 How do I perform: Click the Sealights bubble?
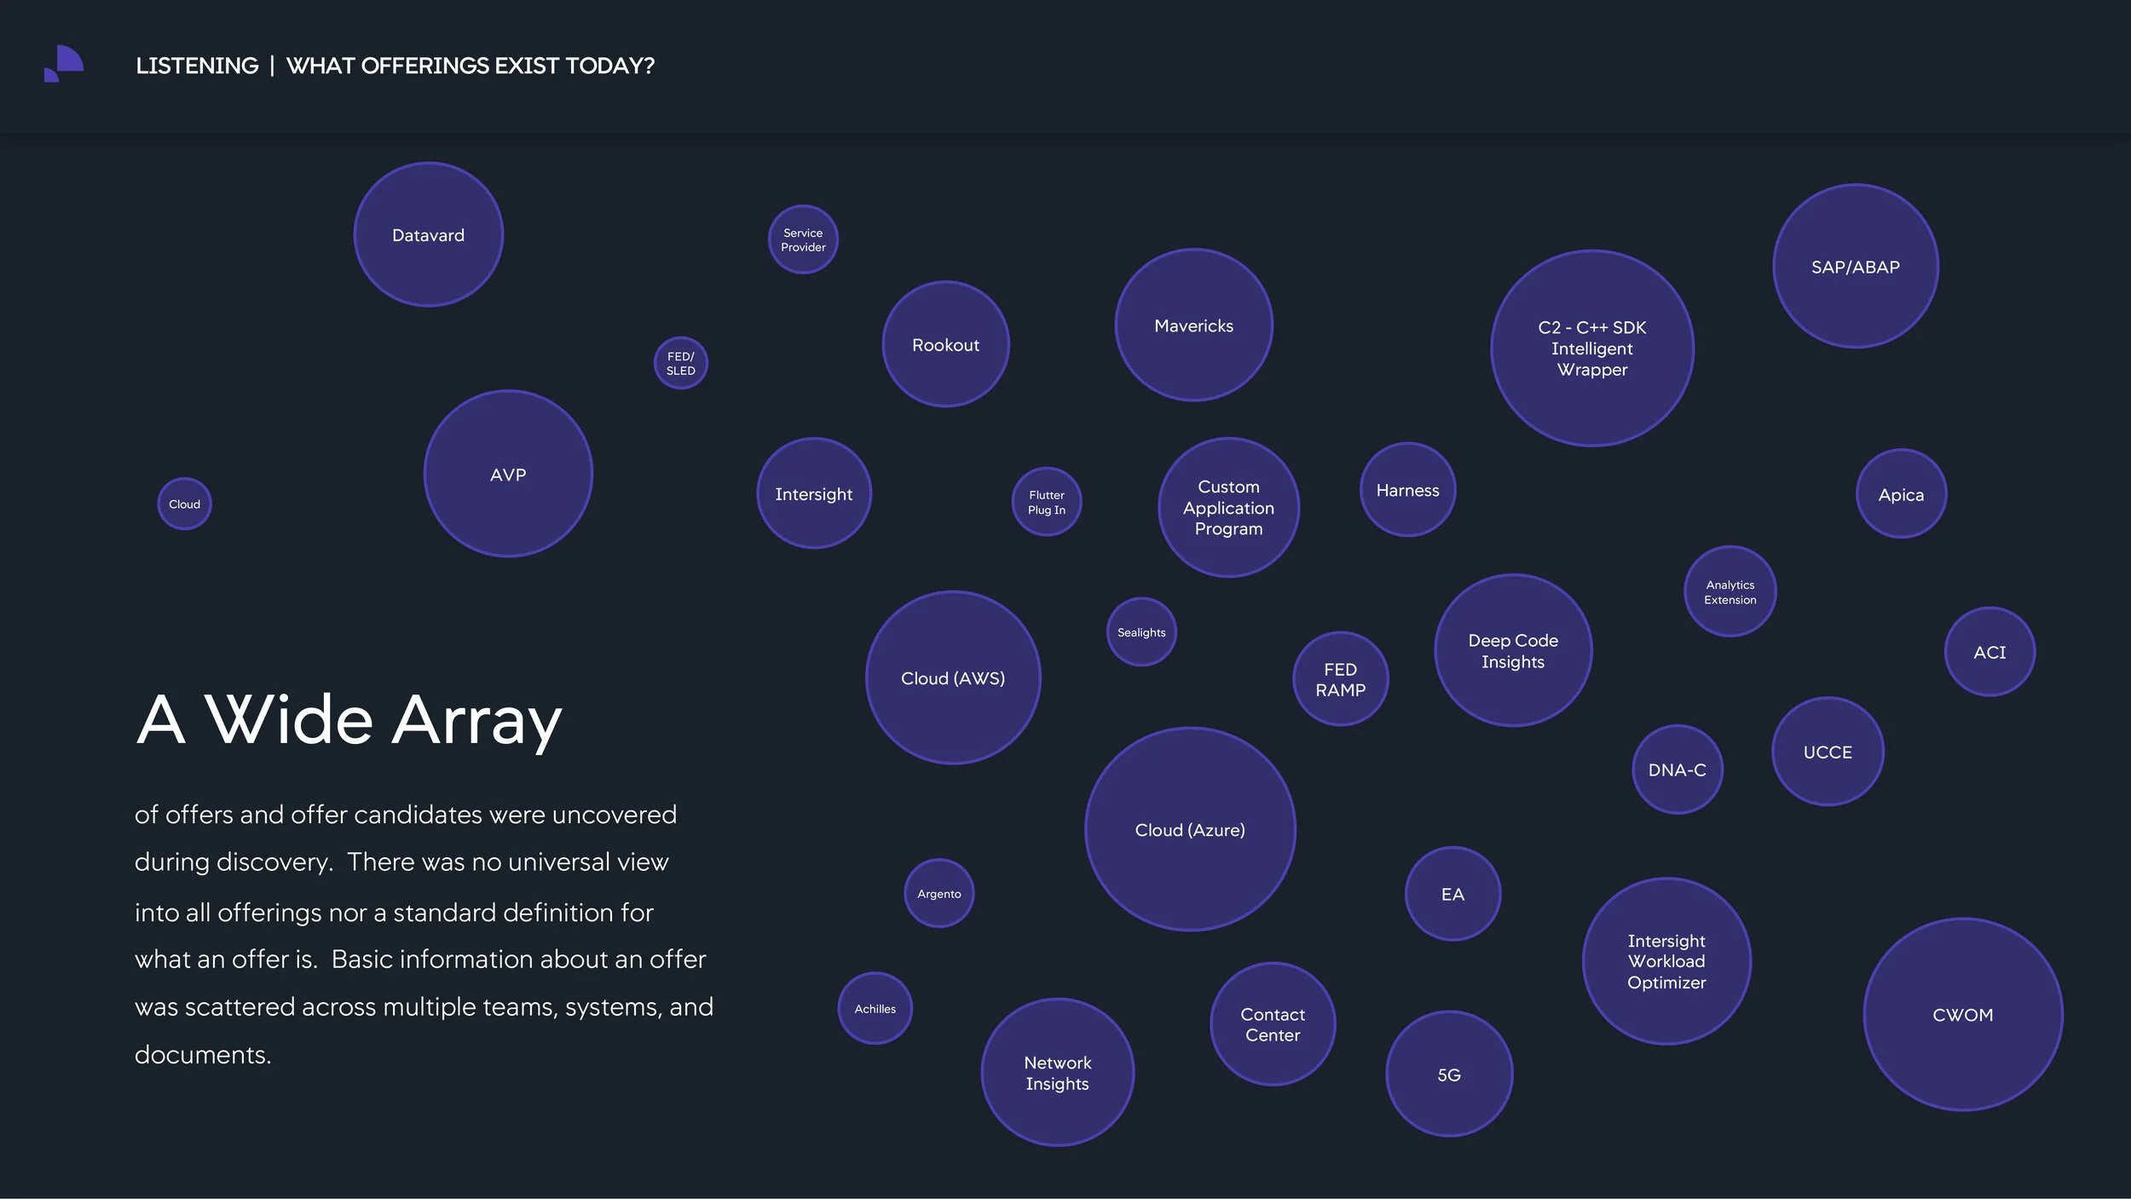point(1141,632)
